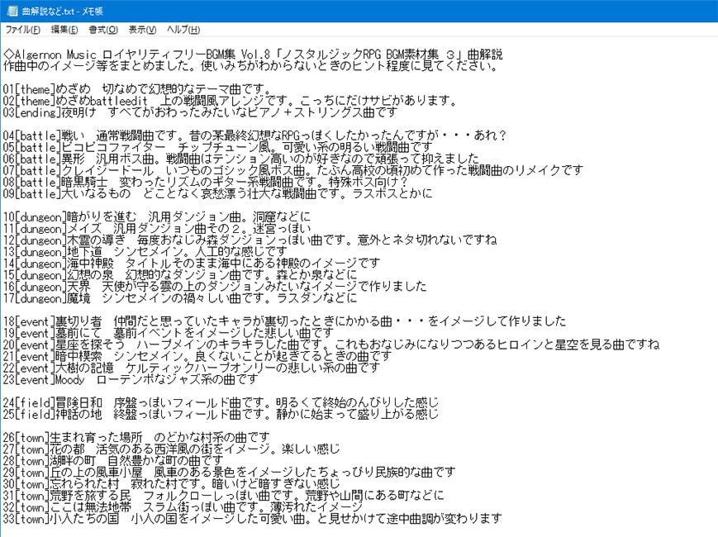
Task: Click the line 21[event]暗中模索
Action: click(197, 356)
